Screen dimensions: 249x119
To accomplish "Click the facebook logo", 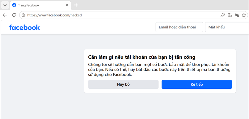I will [25, 27].
